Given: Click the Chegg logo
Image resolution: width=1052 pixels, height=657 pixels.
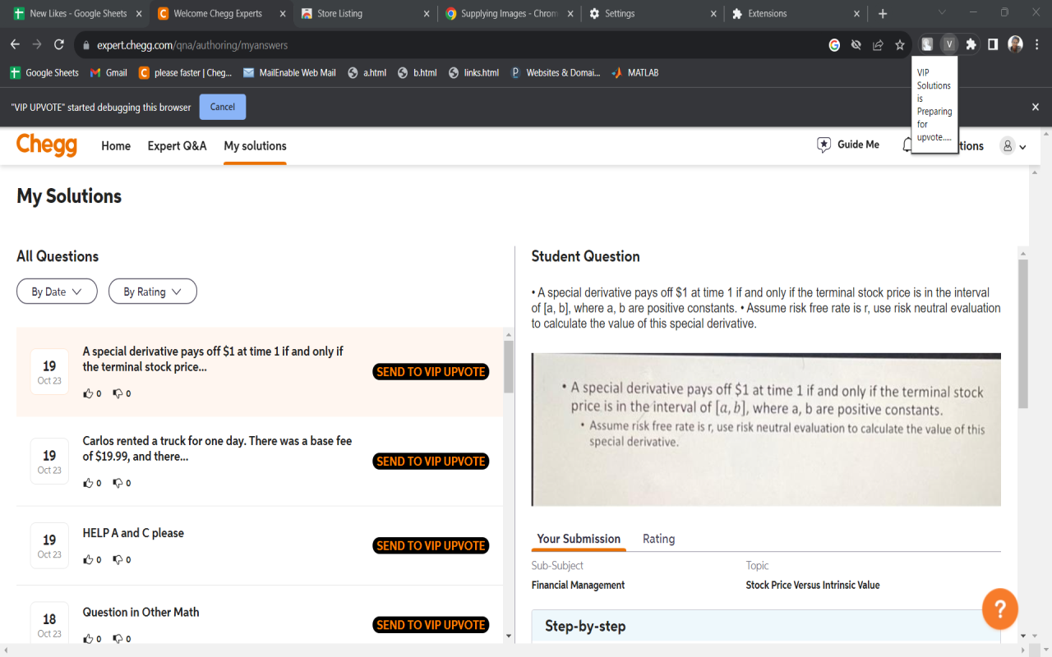Looking at the screenshot, I should click(x=47, y=145).
